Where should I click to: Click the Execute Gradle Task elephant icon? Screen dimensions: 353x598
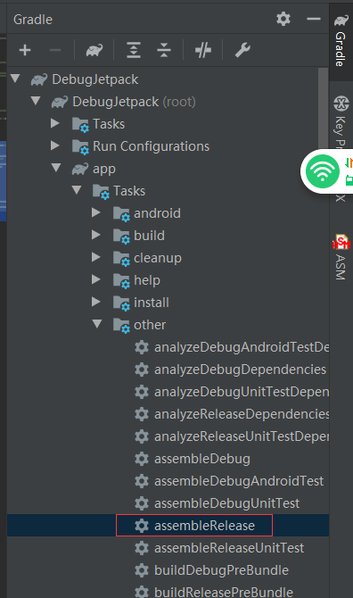[x=94, y=50]
